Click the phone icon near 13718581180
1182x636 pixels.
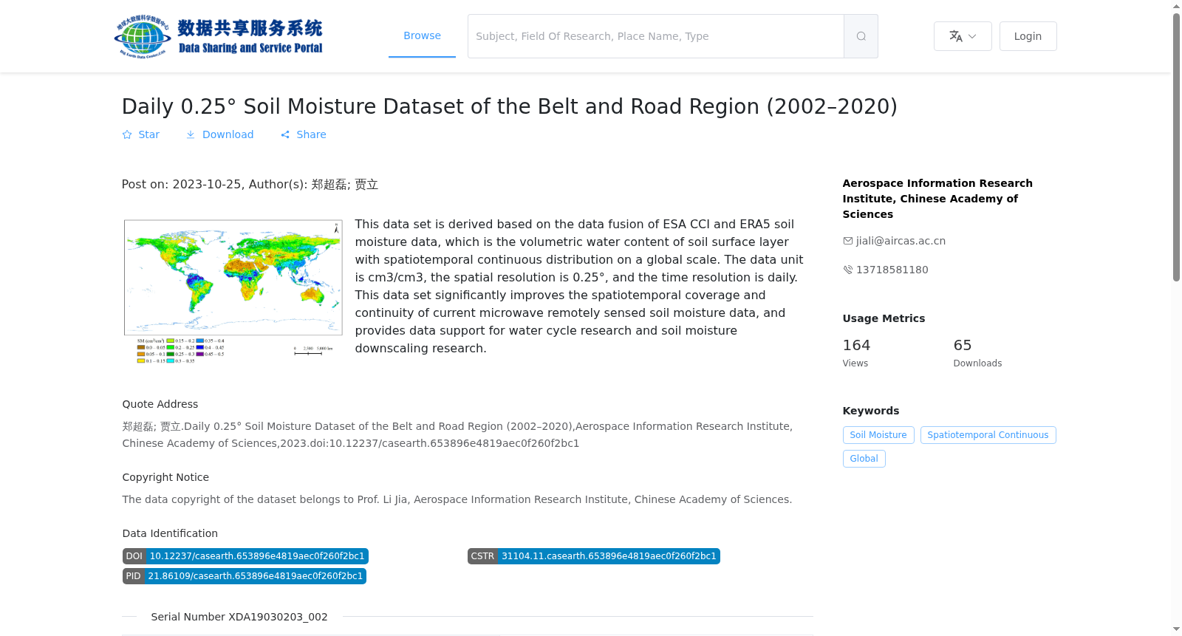pos(848,270)
